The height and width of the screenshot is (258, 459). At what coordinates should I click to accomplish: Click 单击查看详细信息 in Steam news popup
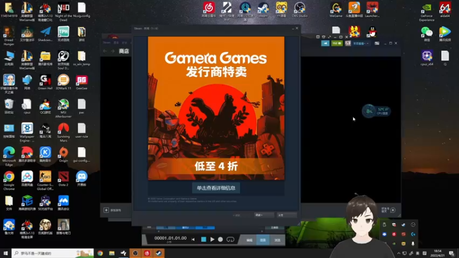(216, 188)
